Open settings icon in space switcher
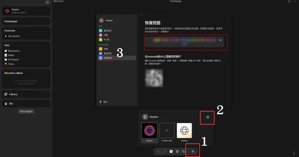 pos(208,117)
